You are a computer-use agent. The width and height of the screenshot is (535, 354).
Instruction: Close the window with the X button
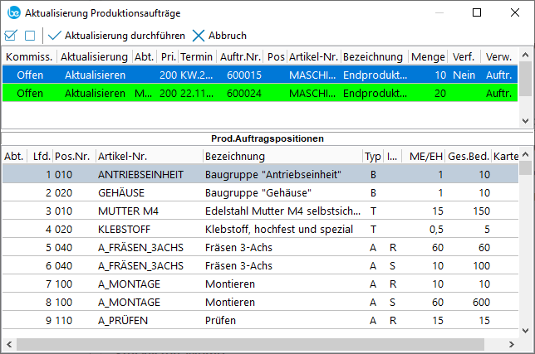click(x=514, y=12)
